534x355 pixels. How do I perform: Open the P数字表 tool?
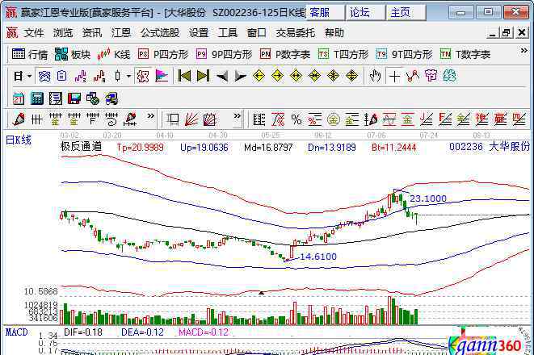(285, 54)
